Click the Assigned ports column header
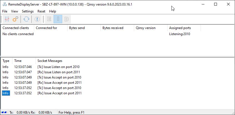Screen dimensions: 235x115 (x=180, y=28)
